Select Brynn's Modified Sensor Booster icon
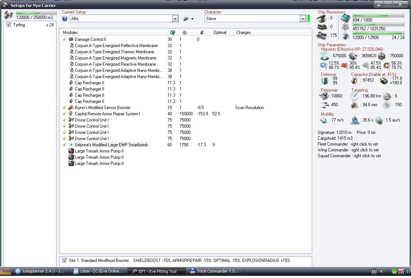Screen dimensions: 411x278 click(x=71, y=108)
